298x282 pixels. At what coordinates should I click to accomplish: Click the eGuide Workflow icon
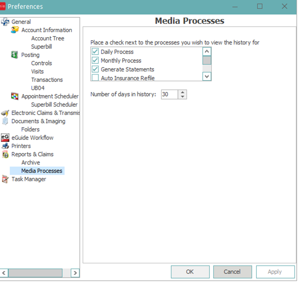pos(5,137)
